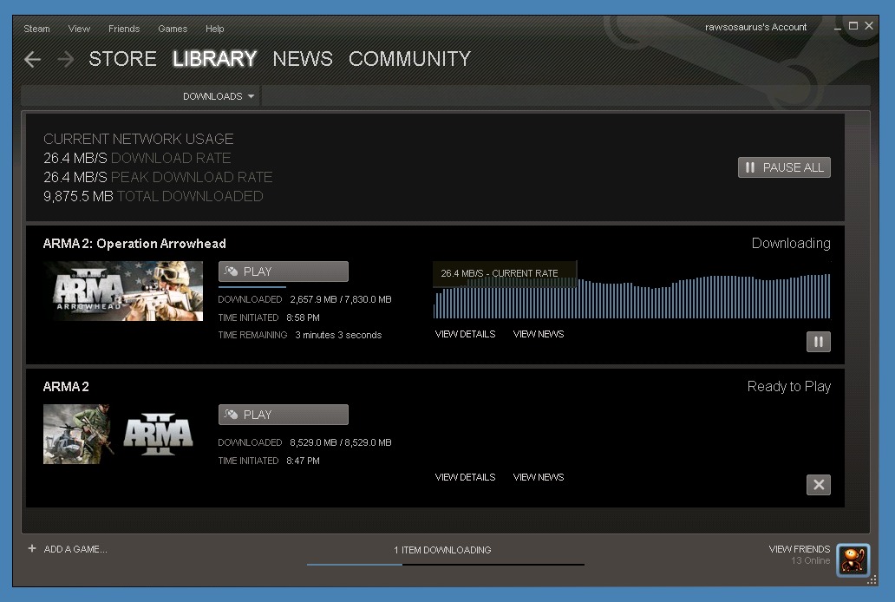Open the View menu

click(x=79, y=29)
